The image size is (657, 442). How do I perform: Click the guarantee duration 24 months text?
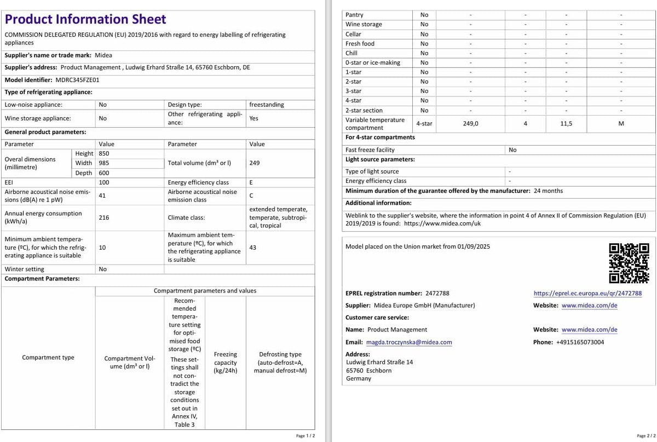(x=548, y=191)
